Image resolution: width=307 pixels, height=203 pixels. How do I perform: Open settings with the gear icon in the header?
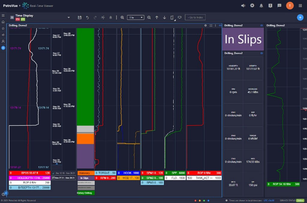(x=252, y=5)
